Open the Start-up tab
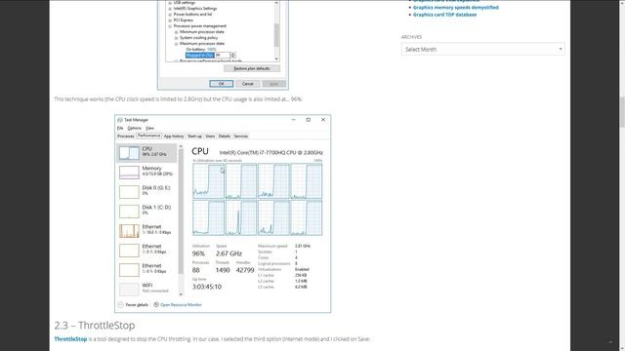This screenshot has width=625, height=351. [x=194, y=136]
